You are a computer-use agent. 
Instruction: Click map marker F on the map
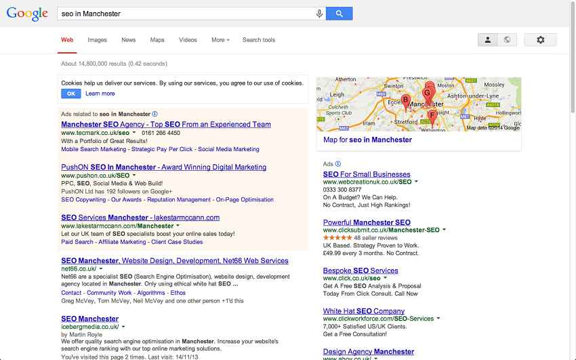[432, 118]
